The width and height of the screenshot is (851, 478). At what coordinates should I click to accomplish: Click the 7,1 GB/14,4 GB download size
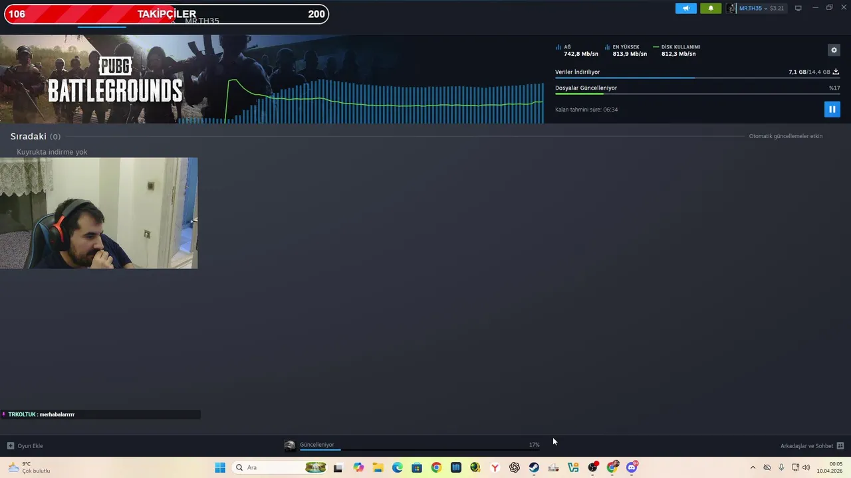coord(809,72)
